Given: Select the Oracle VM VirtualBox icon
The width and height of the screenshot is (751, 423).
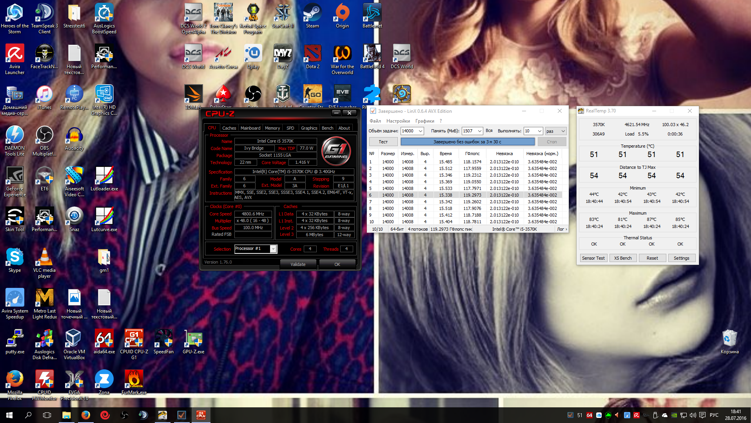Looking at the screenshot, I should click(74, 344).
